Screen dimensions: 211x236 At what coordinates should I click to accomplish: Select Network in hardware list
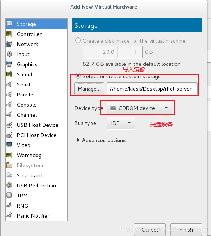36,44
